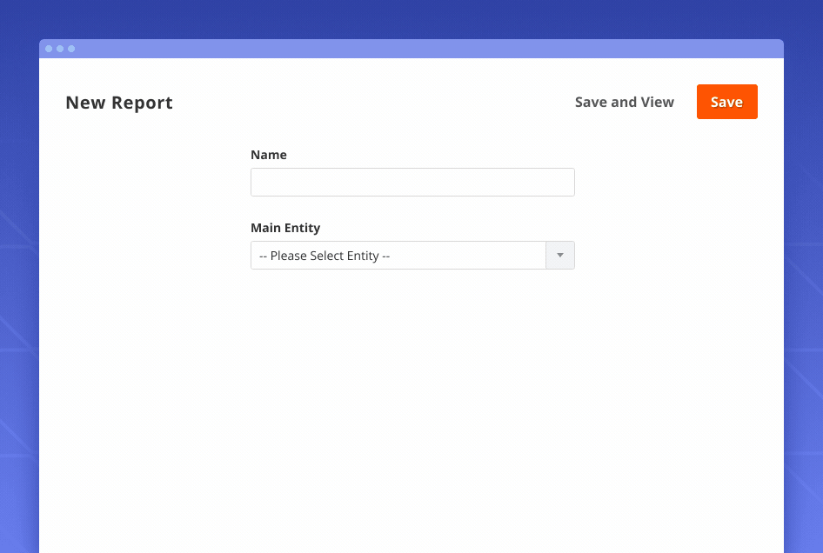The width and height of the screenshot is (823, 553).
Task: Click the middle dot in window title bar
Action: [x=60, y=49]
